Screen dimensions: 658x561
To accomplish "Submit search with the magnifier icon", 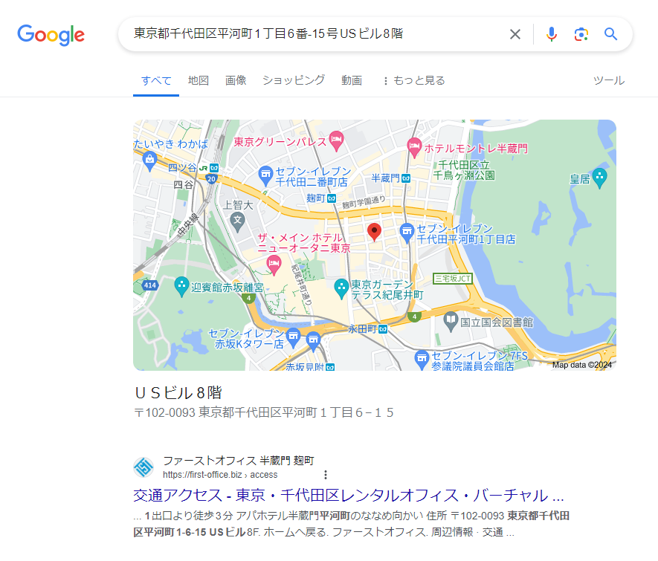I will [610, 34].
